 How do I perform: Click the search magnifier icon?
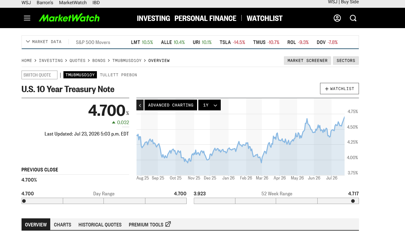(353, 18)
